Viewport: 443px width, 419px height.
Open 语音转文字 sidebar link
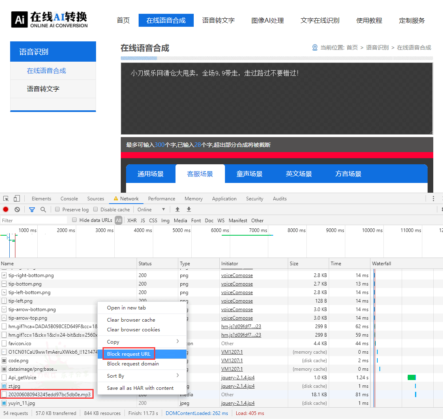coord(43,89)
